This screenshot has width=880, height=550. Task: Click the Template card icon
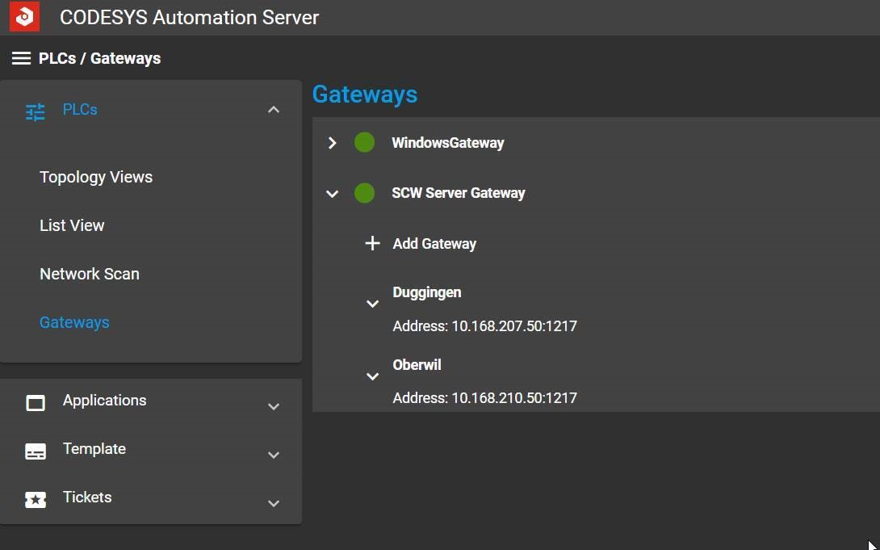pyautogui.click(x=36, y=451)
